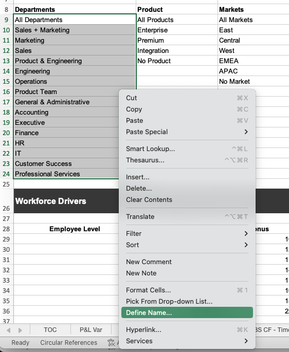Choose Delete... in the context menu
Image resolution: width=289 pixels, height=352 pixels.
click(x=187, y=189)
